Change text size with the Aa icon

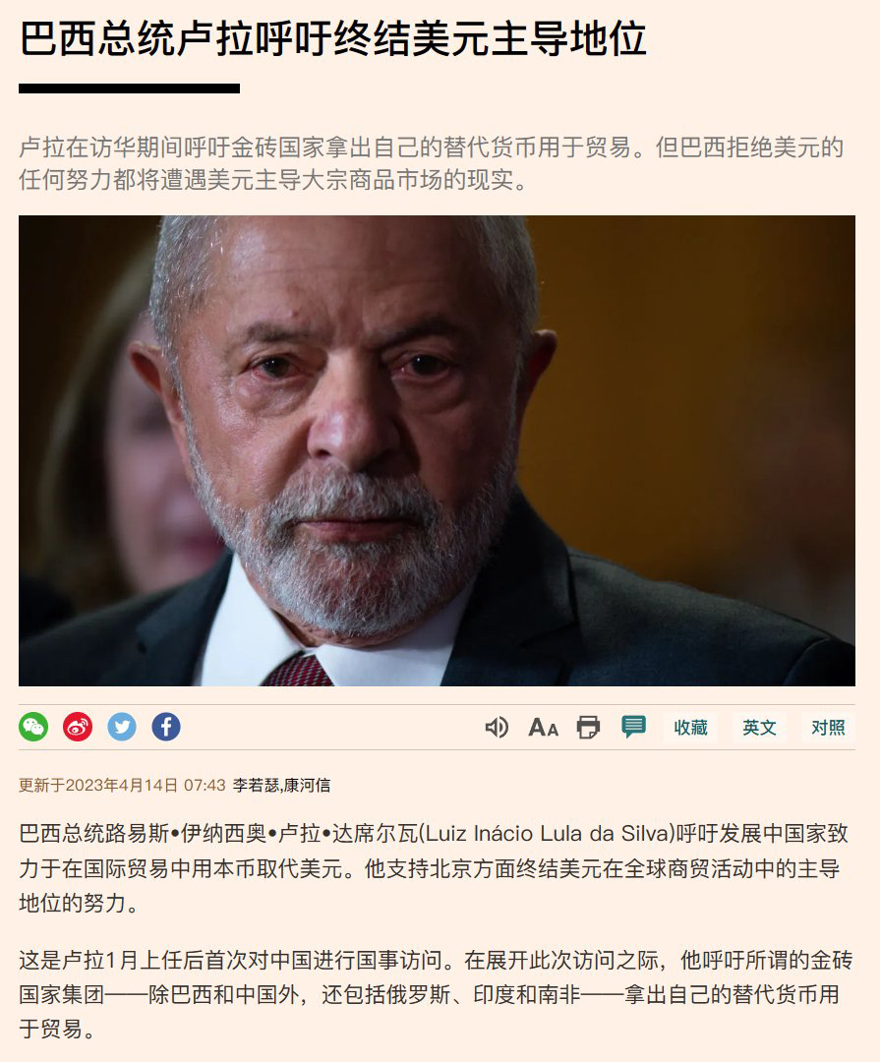point(544,728)
